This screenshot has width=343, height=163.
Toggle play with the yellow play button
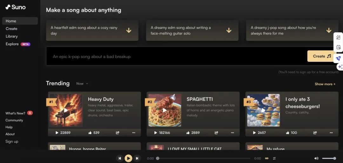[128, 158]
